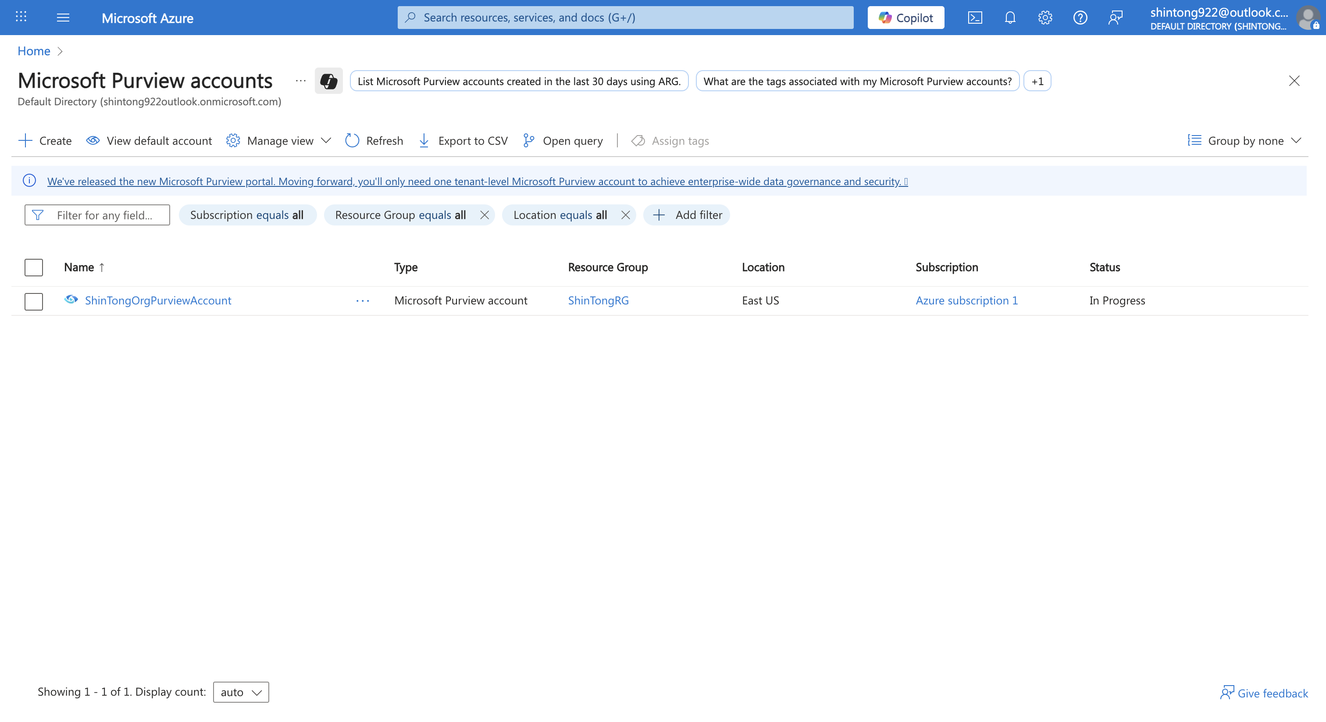The width and height of the screenshot is (1326, 722).
Task: Dismiss the Resource Group filter pill
Action: coord(484,215)
